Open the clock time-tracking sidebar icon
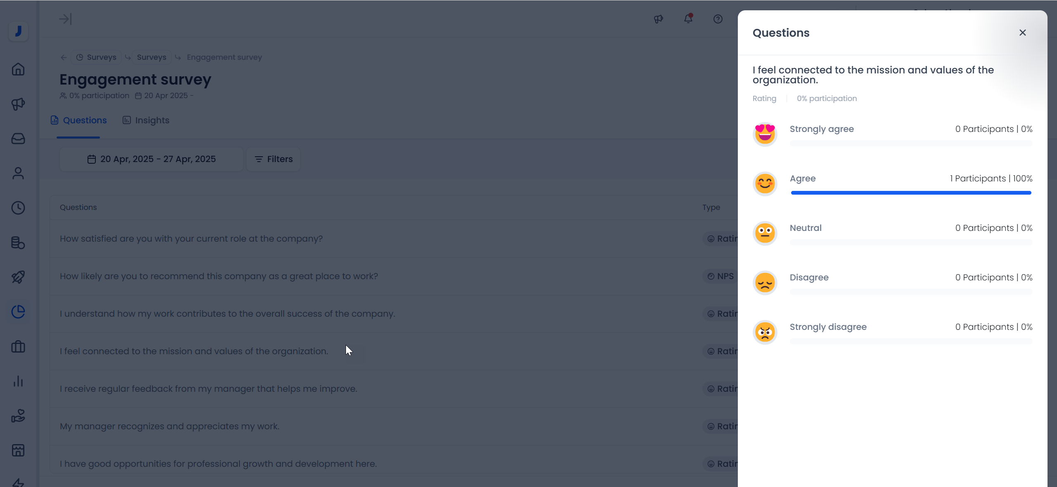 click(x=18, y=208)
